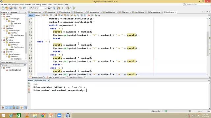Open VLC media player from taskbar
Viewport: 211px width, 118px height.
coord(27,115)
